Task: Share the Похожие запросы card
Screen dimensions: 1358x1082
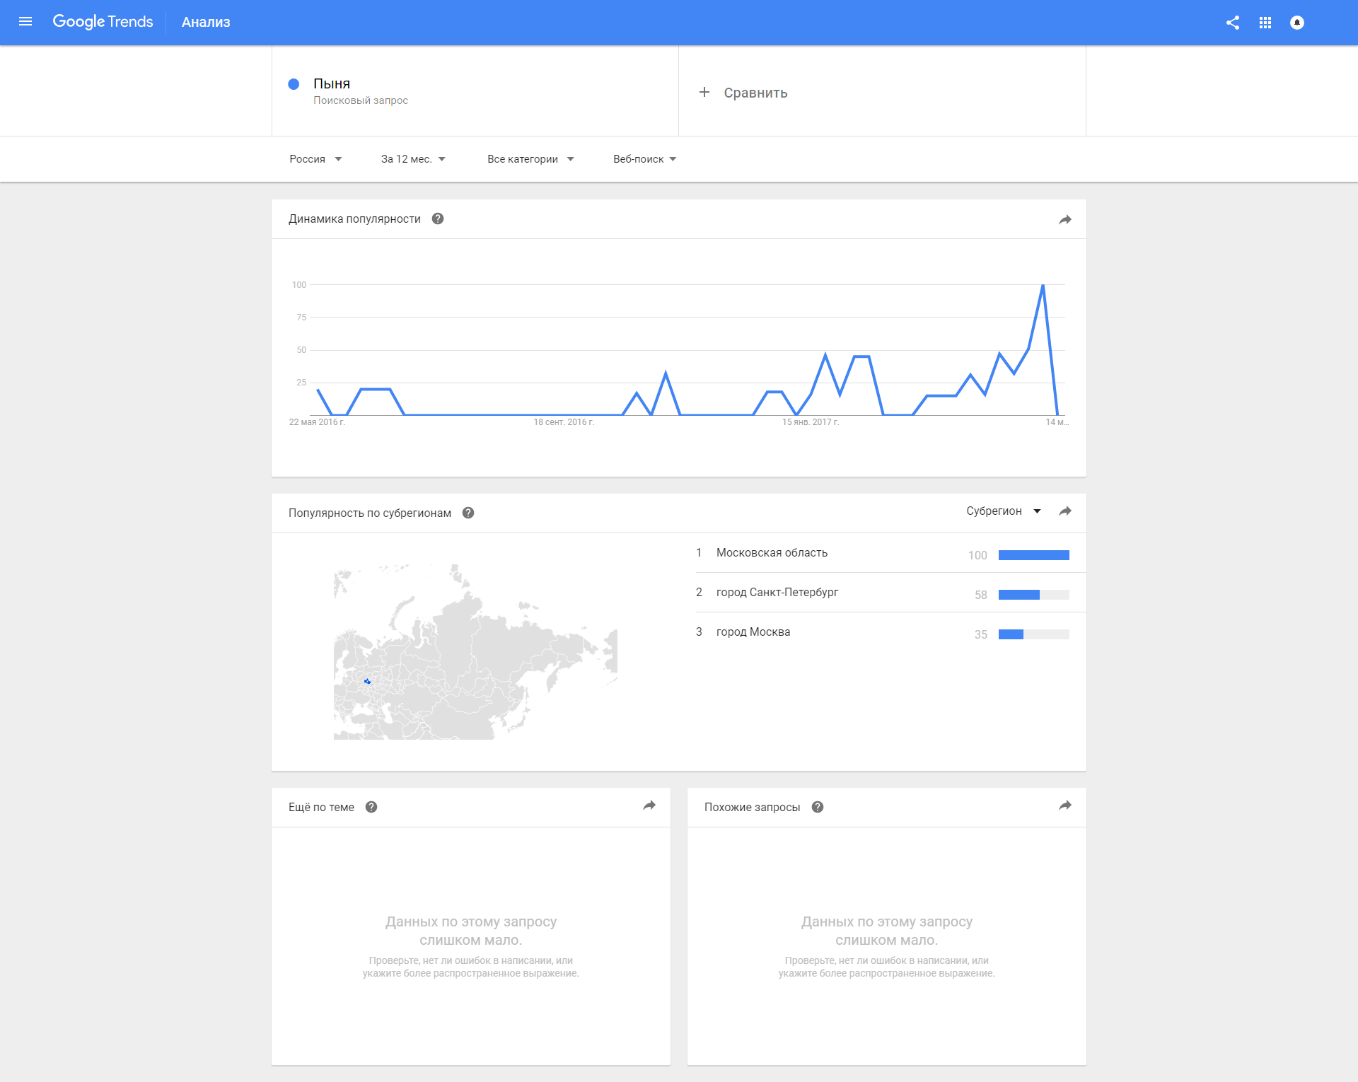Action: tap(1065, 805)
